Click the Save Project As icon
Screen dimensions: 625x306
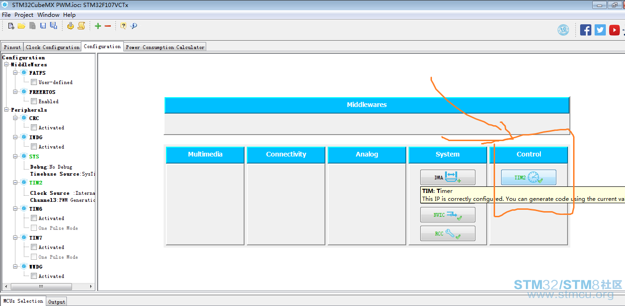[53, 26]
